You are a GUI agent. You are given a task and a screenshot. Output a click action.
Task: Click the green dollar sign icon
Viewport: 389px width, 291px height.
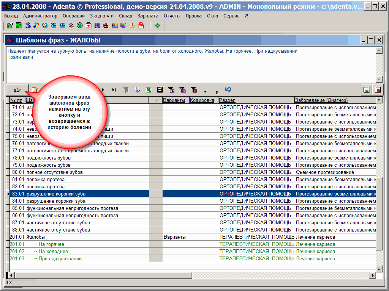[x=80, y=25]
